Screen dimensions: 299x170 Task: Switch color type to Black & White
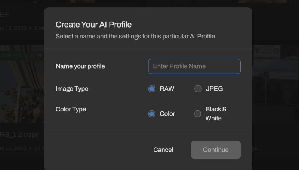click(198, 114)
